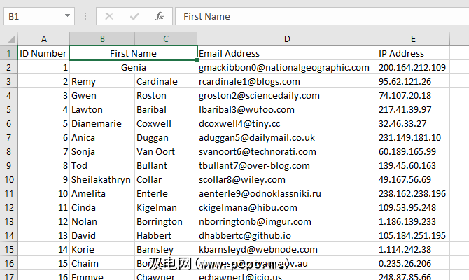Click the cell containing Tod
This screenshot has height=280, width=469.
[x=102, y=165]
